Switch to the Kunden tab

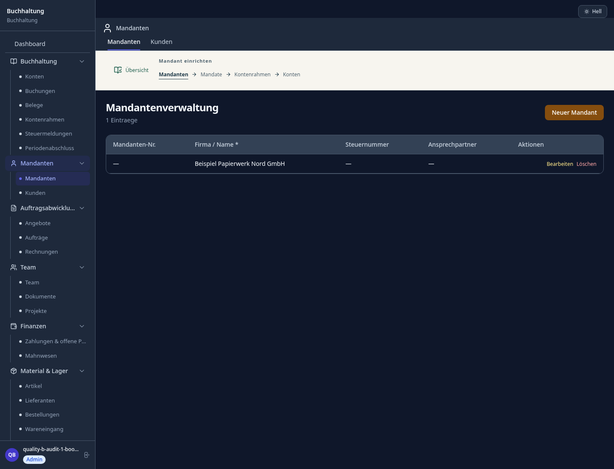pyautogui.click(x=162, y=42)
